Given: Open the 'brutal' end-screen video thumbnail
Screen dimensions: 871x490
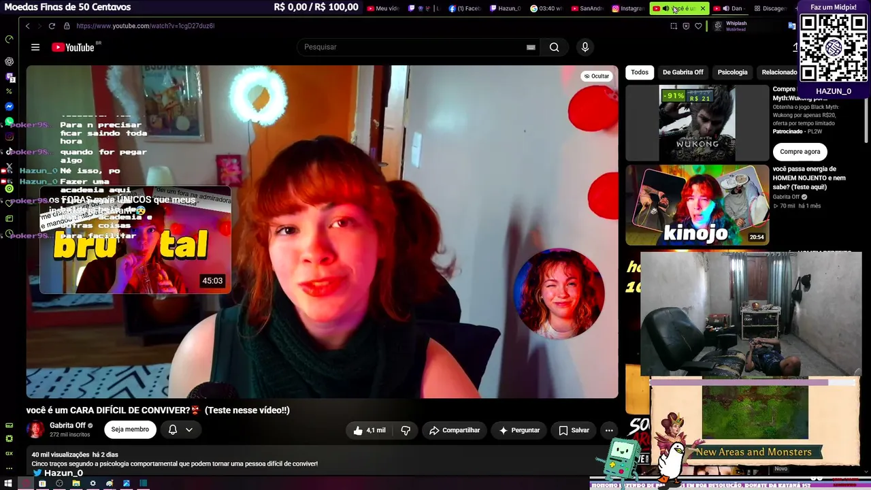Looking at the screenshot, I should [135, 240].
